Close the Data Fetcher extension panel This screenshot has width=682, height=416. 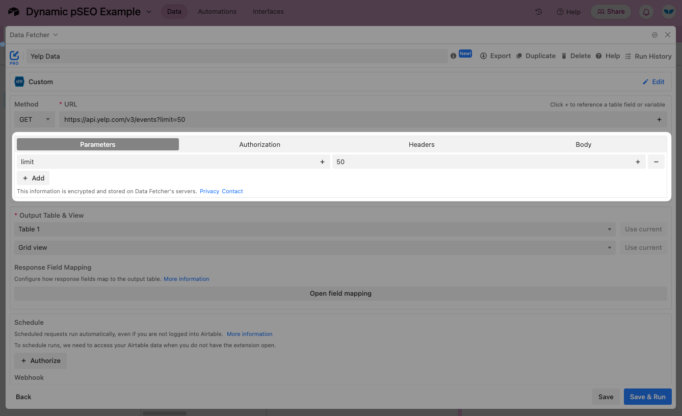(x=668, y=35)
